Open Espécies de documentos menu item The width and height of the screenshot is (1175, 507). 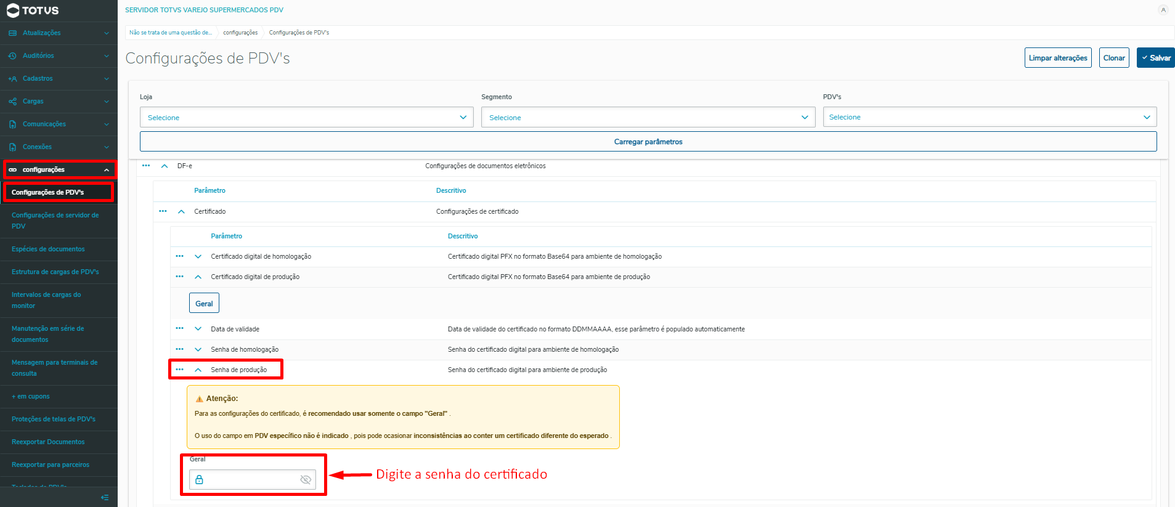tap(59, 249)
